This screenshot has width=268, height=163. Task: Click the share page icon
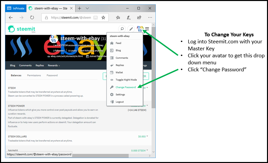tap(139, 18)
